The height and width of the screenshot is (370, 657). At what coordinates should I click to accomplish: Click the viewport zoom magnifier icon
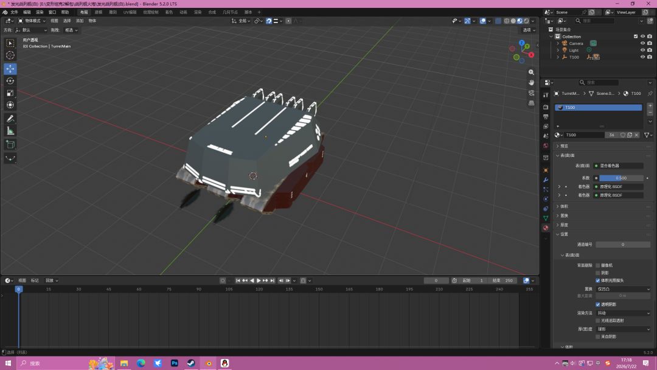coord(531,72)
